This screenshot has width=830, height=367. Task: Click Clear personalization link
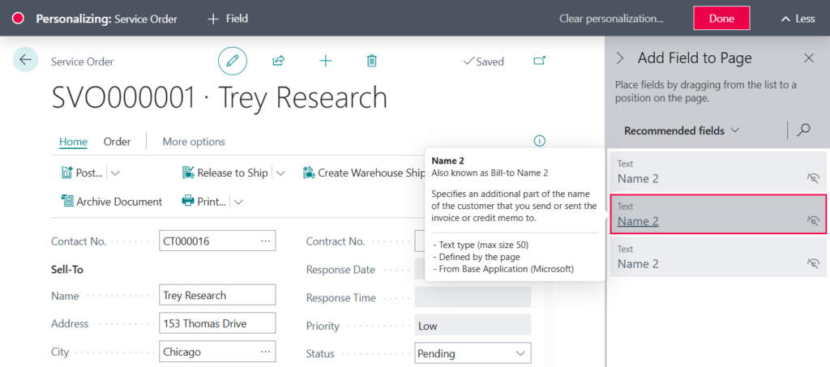[611, 18]
